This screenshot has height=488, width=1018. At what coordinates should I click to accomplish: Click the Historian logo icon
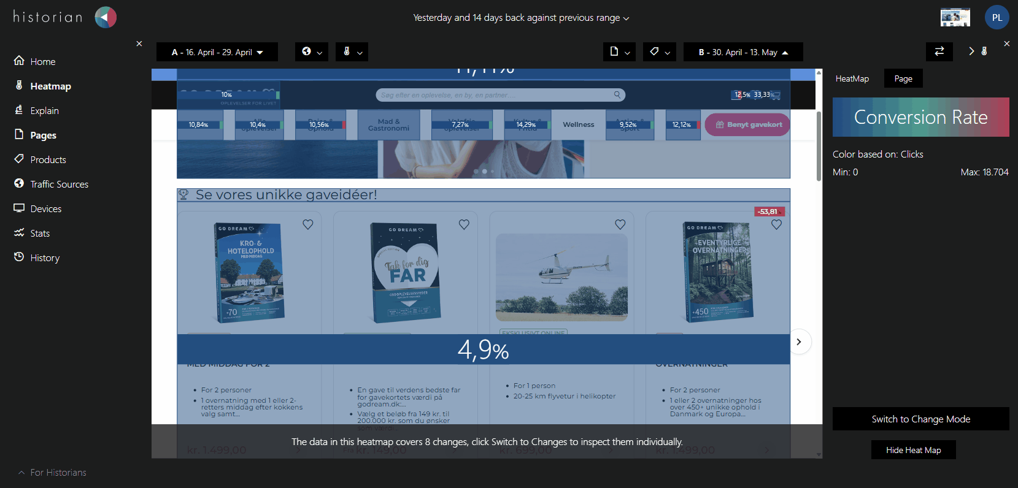coord(106,17)
